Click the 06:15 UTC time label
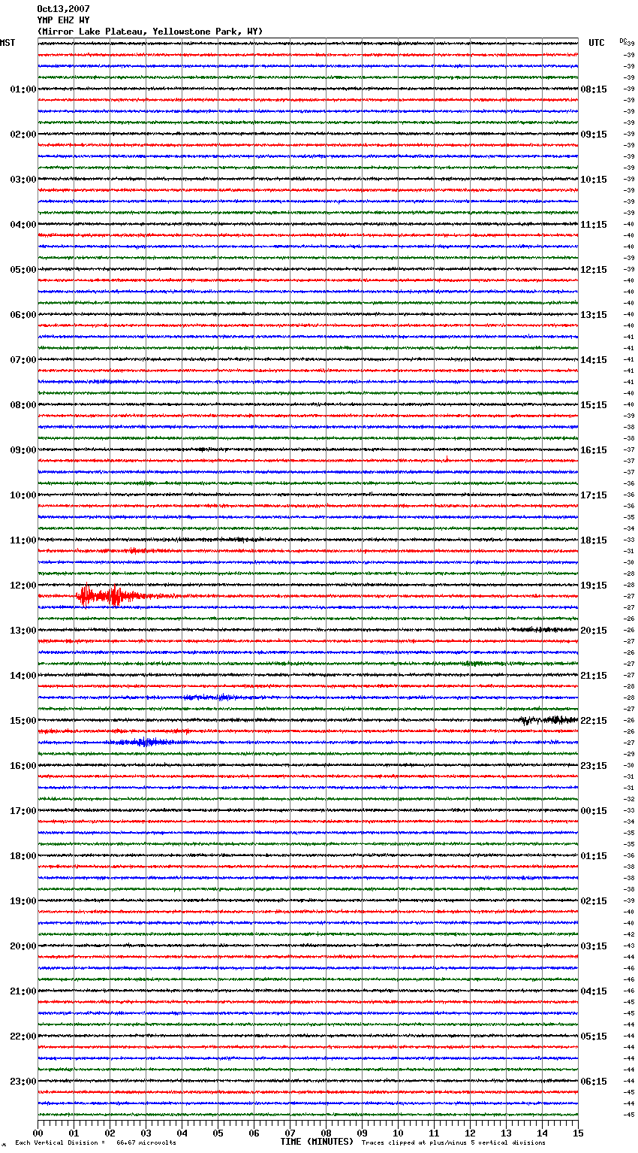Image resolution: width=638 pixels, height=1153 pixels. point(594,1082)
